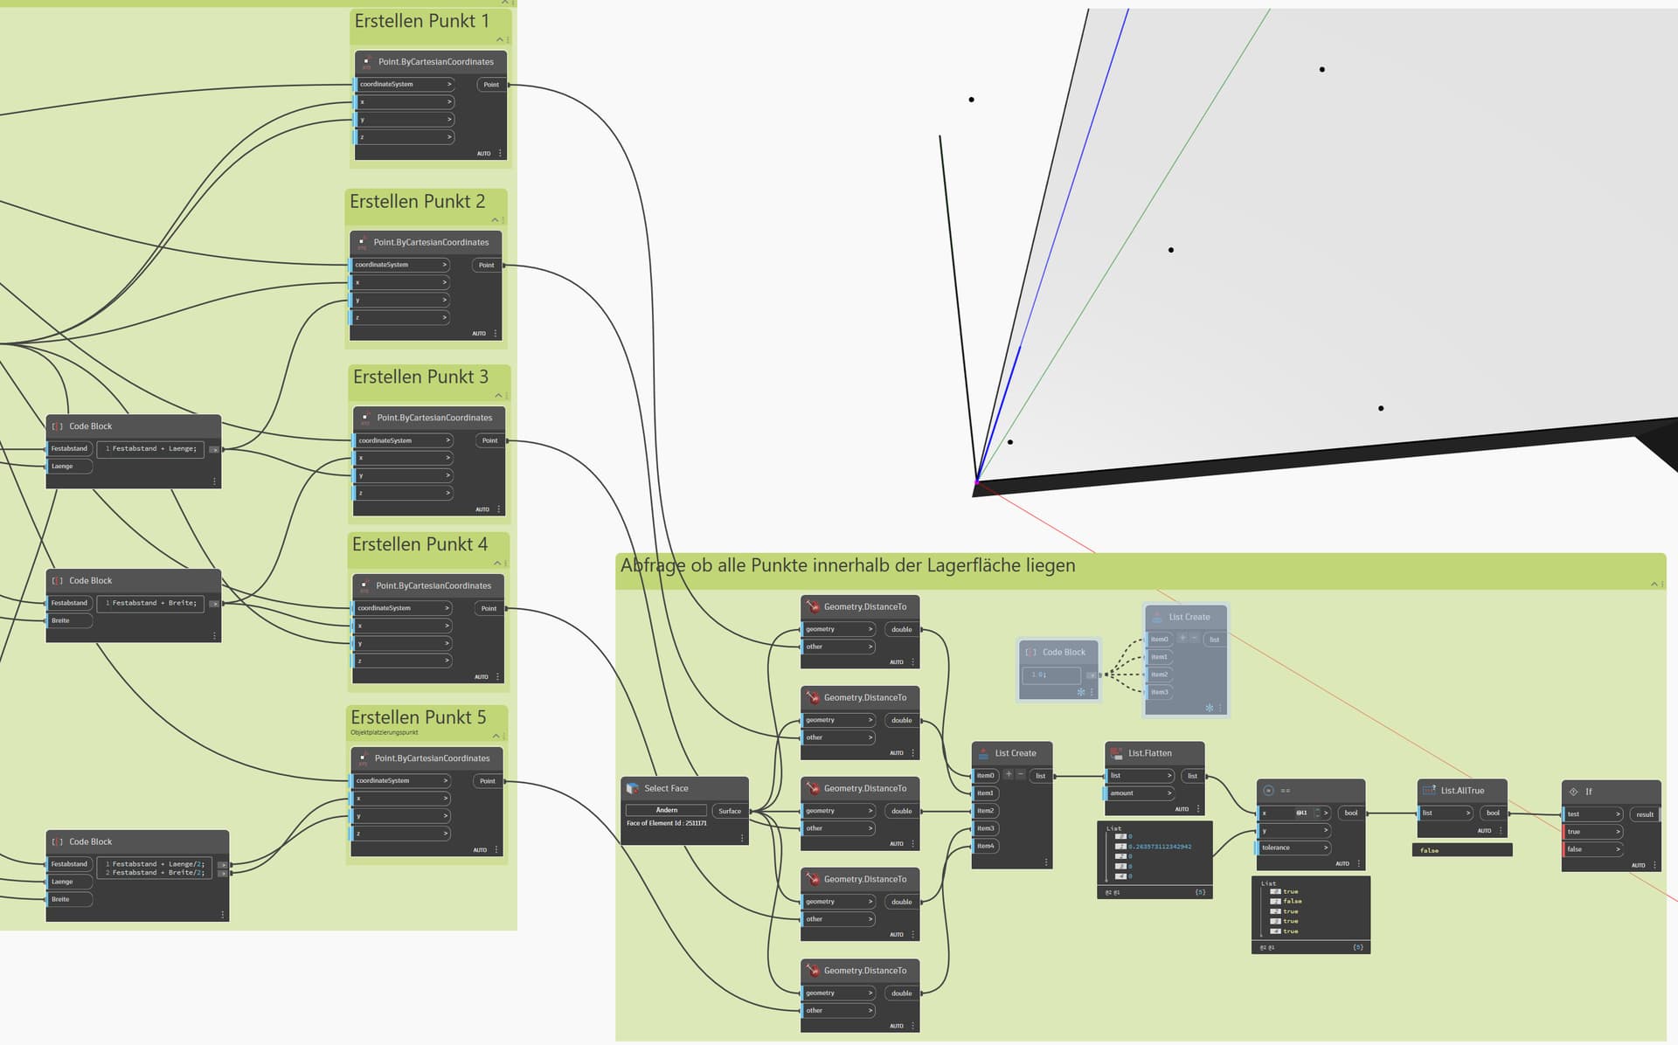Click the point node icon in Erstellen Punkt 5
Screen dimensions: 1678x1045
(x=363, y=759)
